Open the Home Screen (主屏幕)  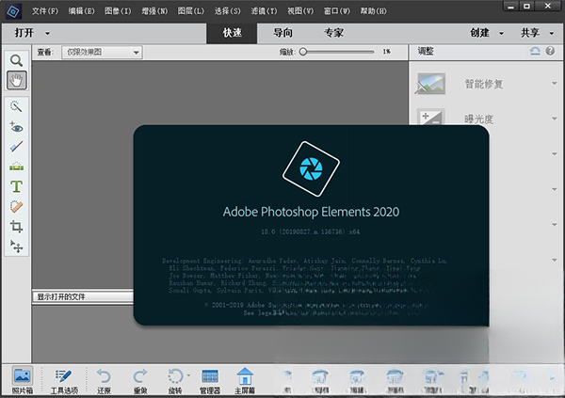[x=245, y=380]
